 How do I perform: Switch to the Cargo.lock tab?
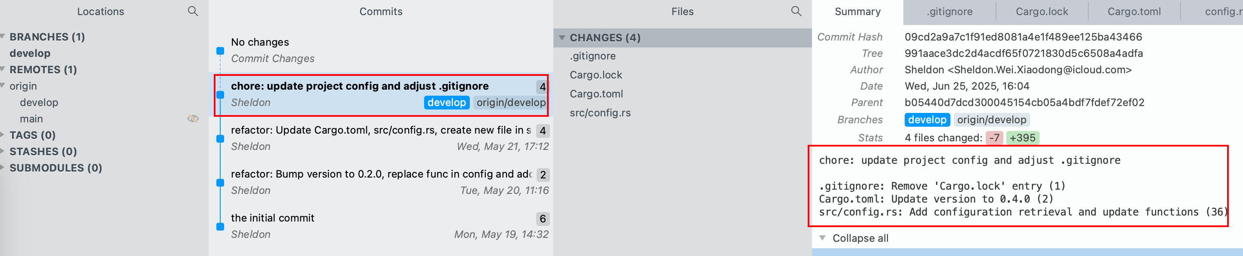(1041, 12)
